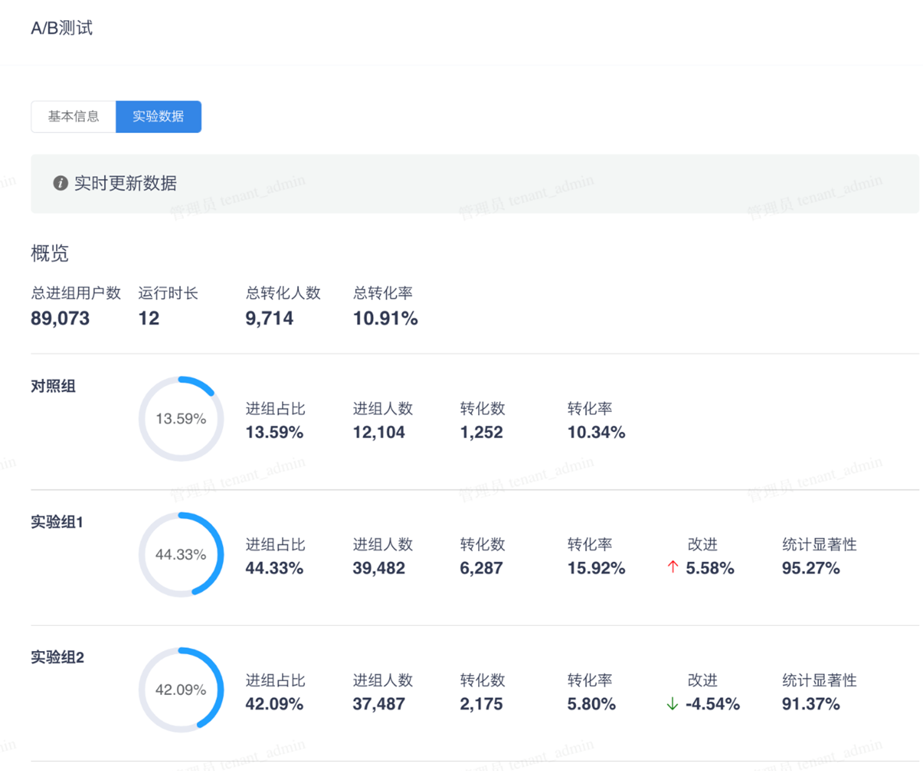This screenshot has height=771, width=923.
Task: Switch to the 基本信息 tab
Action: click(x=74, y=117)
